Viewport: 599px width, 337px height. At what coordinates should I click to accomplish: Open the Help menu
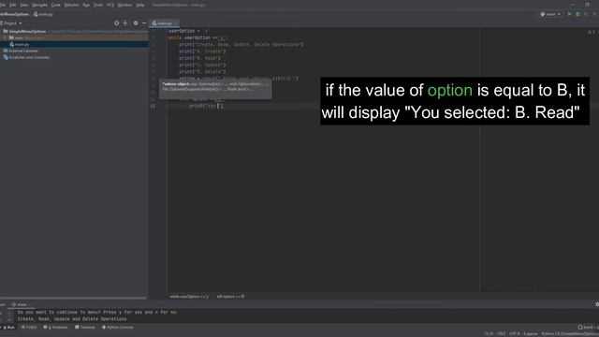[140, 5]
